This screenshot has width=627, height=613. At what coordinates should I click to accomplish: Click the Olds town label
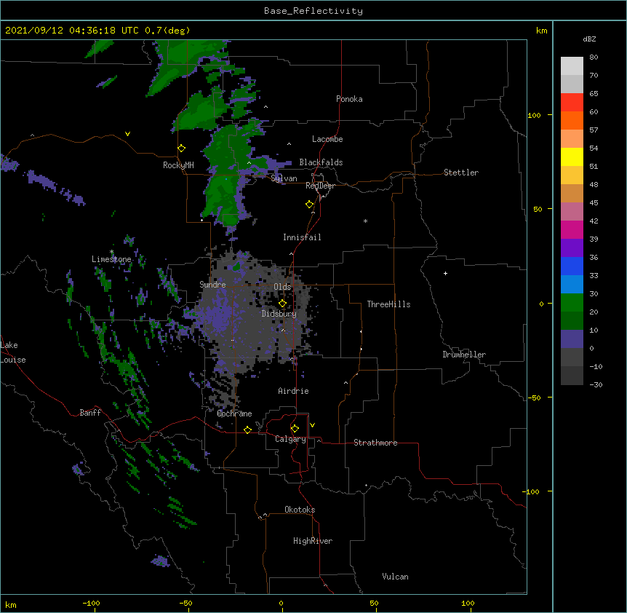(282, 287)
